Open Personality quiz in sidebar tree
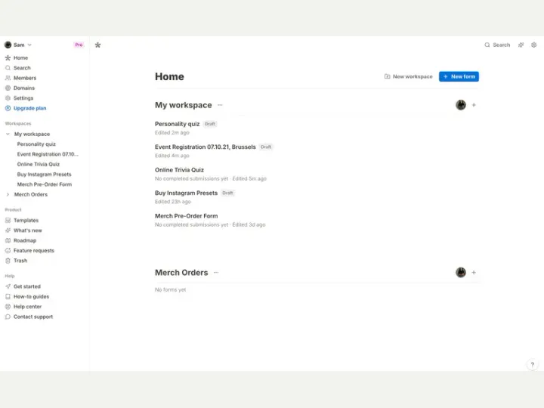 pyautogui.click(x=36, y=144)
